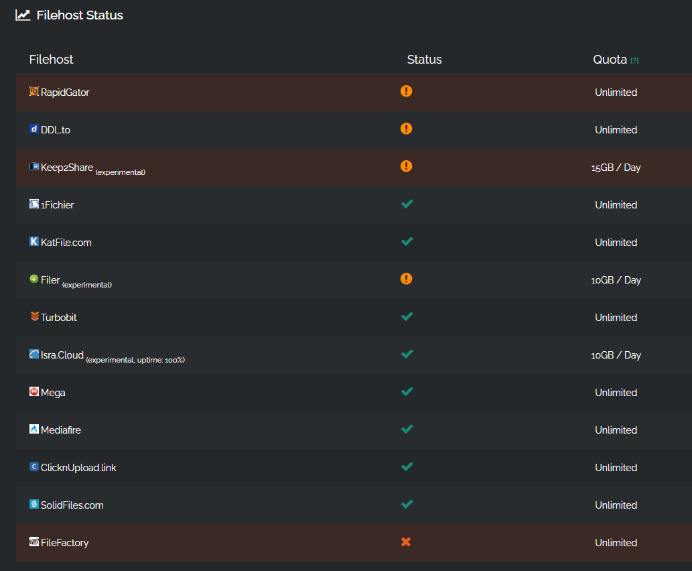692x571 pixels.
Task: Click the Quota column header text
Action: [x=610, y=59]
